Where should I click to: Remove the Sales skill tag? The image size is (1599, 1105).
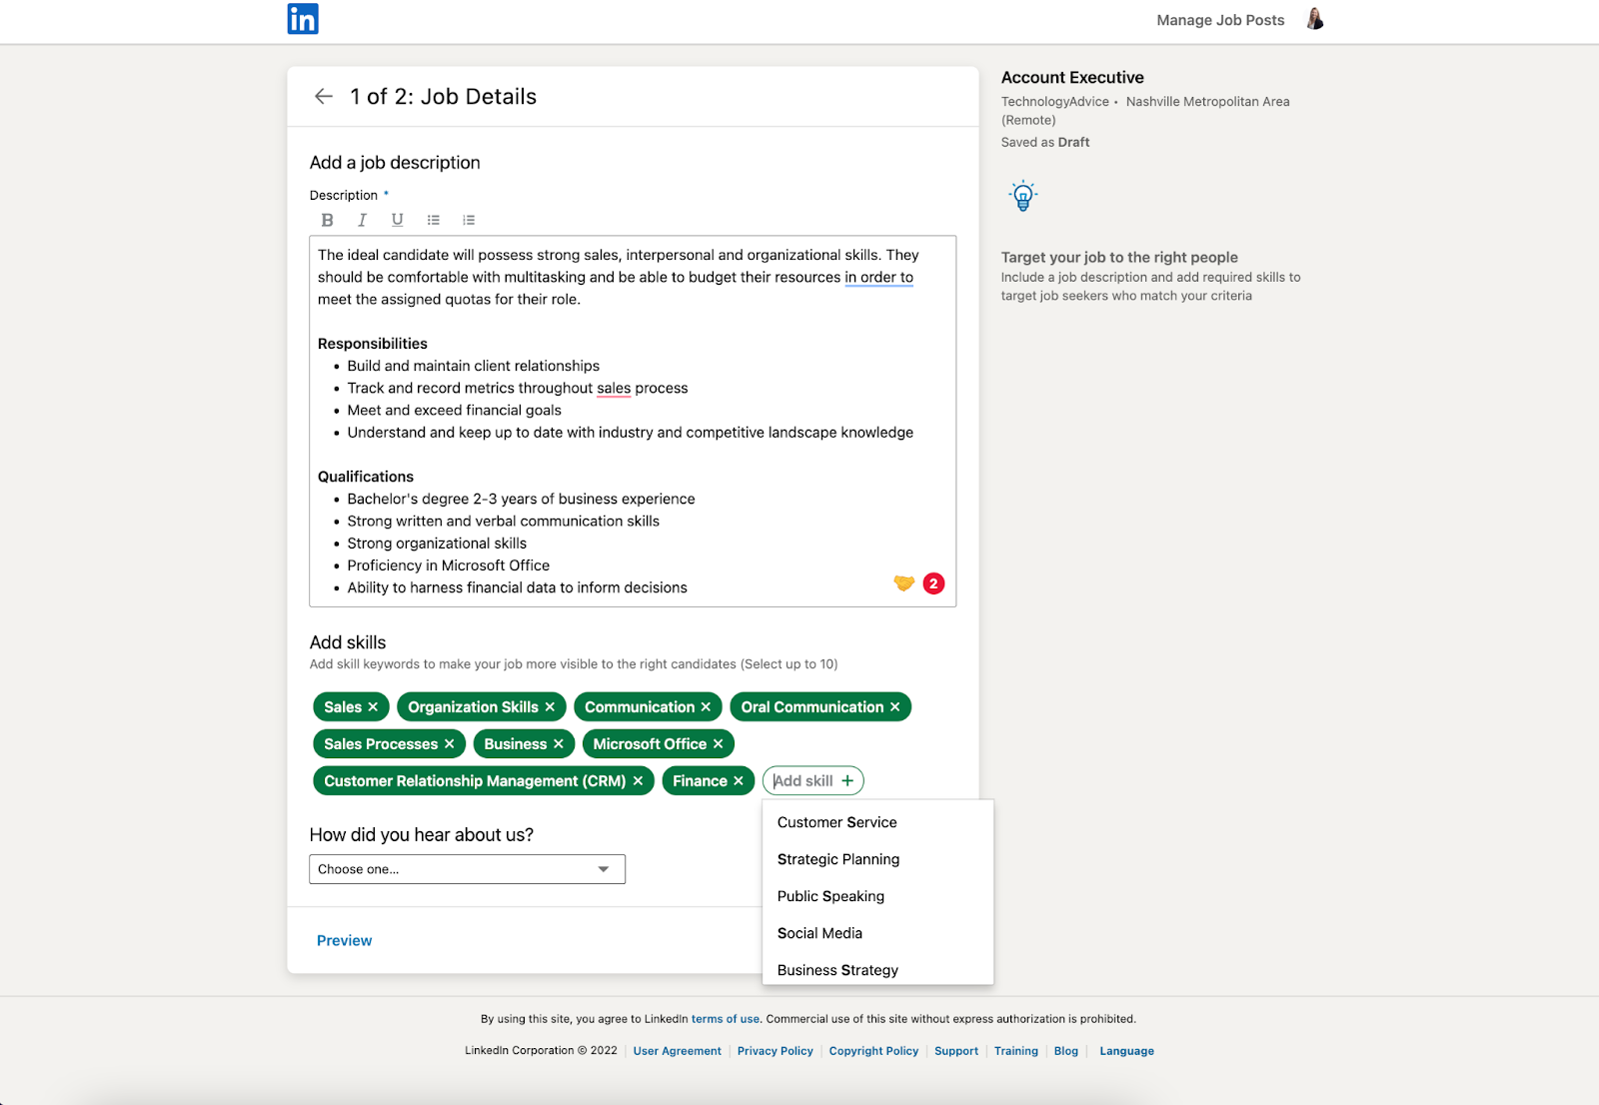pos(372,706)
